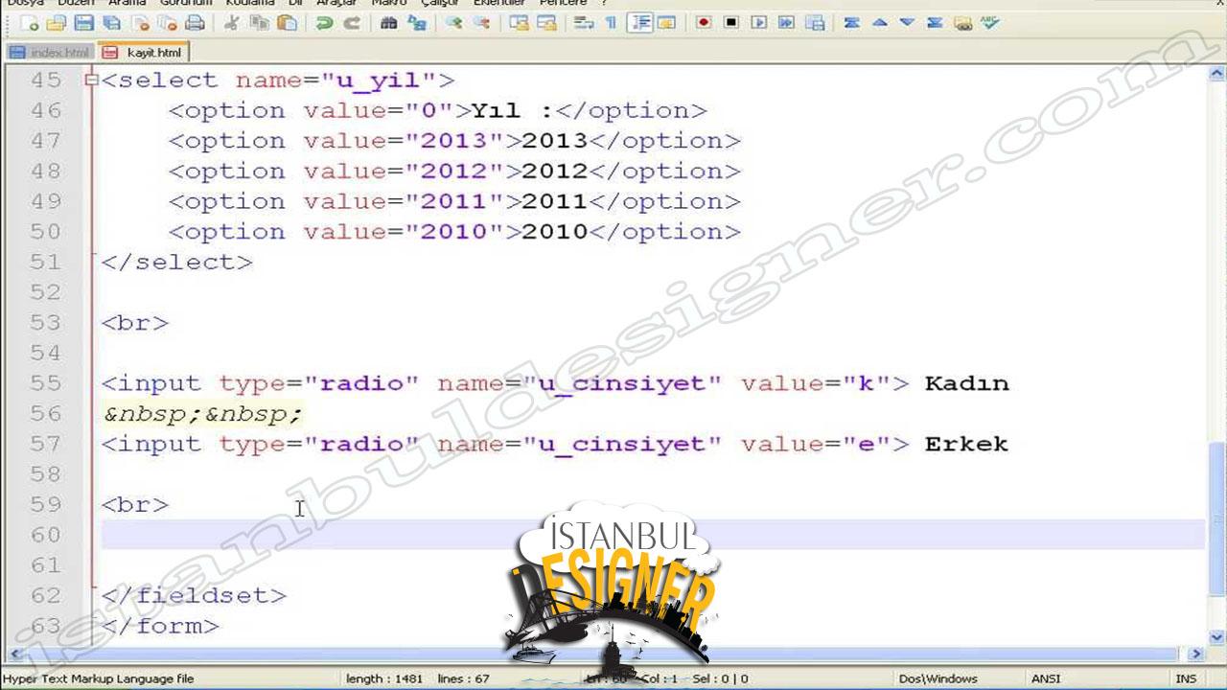
Task: Zoom out on the editor text
Action: 481,23
